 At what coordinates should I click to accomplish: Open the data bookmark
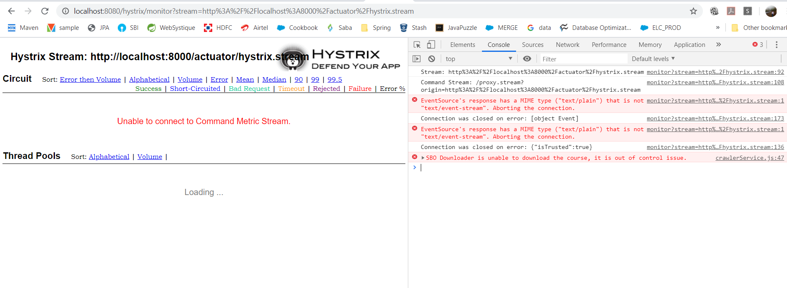pyautogui.click(x=539, y=28)
